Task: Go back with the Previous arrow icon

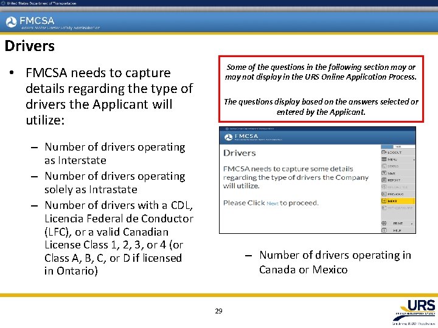Action: click(x=384, y=194)
